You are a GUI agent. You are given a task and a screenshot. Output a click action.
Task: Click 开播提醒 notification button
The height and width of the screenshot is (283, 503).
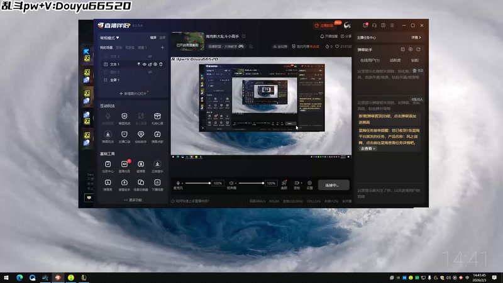click(x=329, y=36)
